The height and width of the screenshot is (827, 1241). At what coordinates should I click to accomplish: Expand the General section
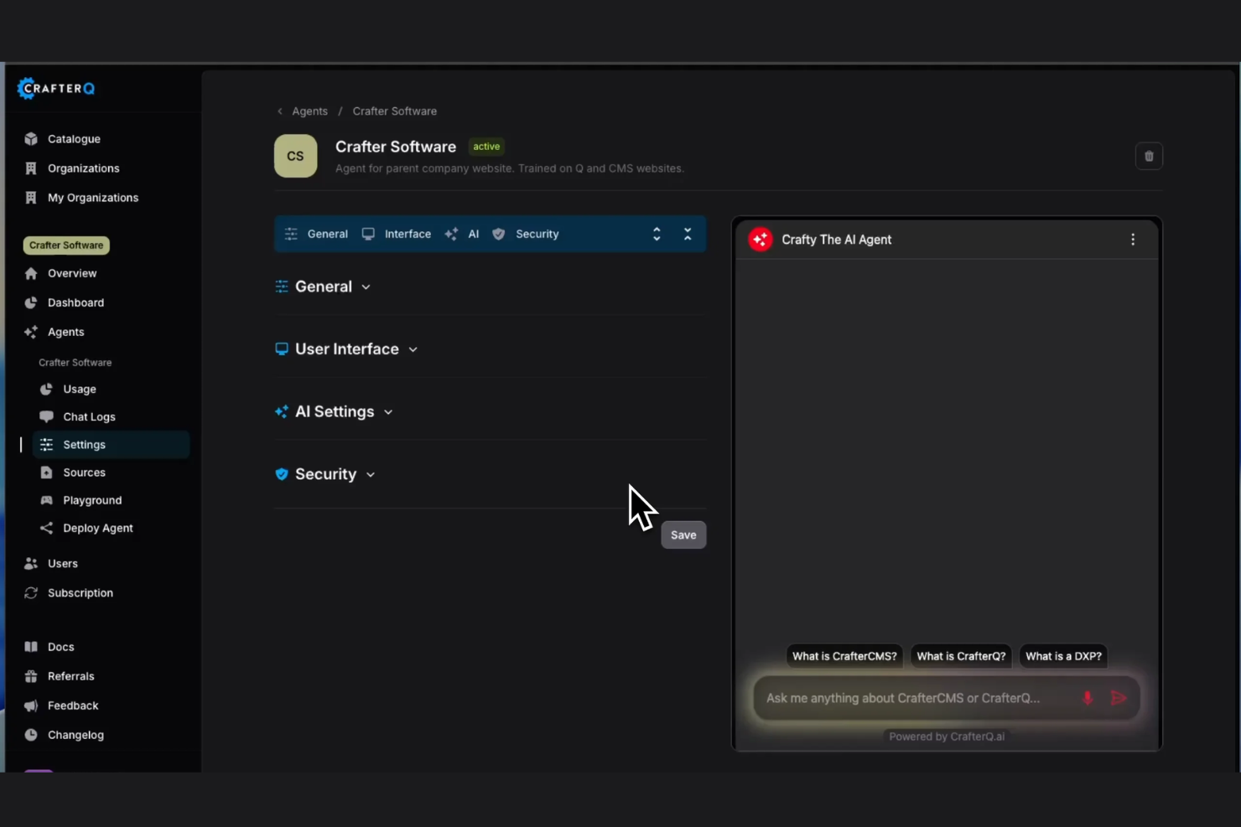click(x=323, y=287)
